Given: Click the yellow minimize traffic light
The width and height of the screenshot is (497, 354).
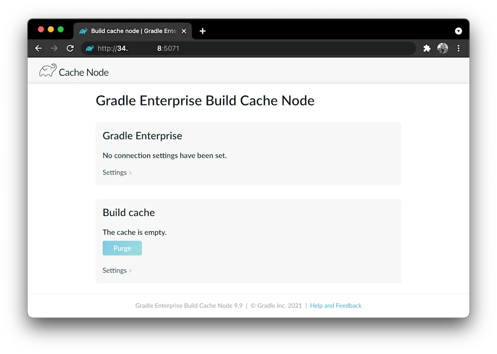Looking at the screenshot, I should [51, 29].
